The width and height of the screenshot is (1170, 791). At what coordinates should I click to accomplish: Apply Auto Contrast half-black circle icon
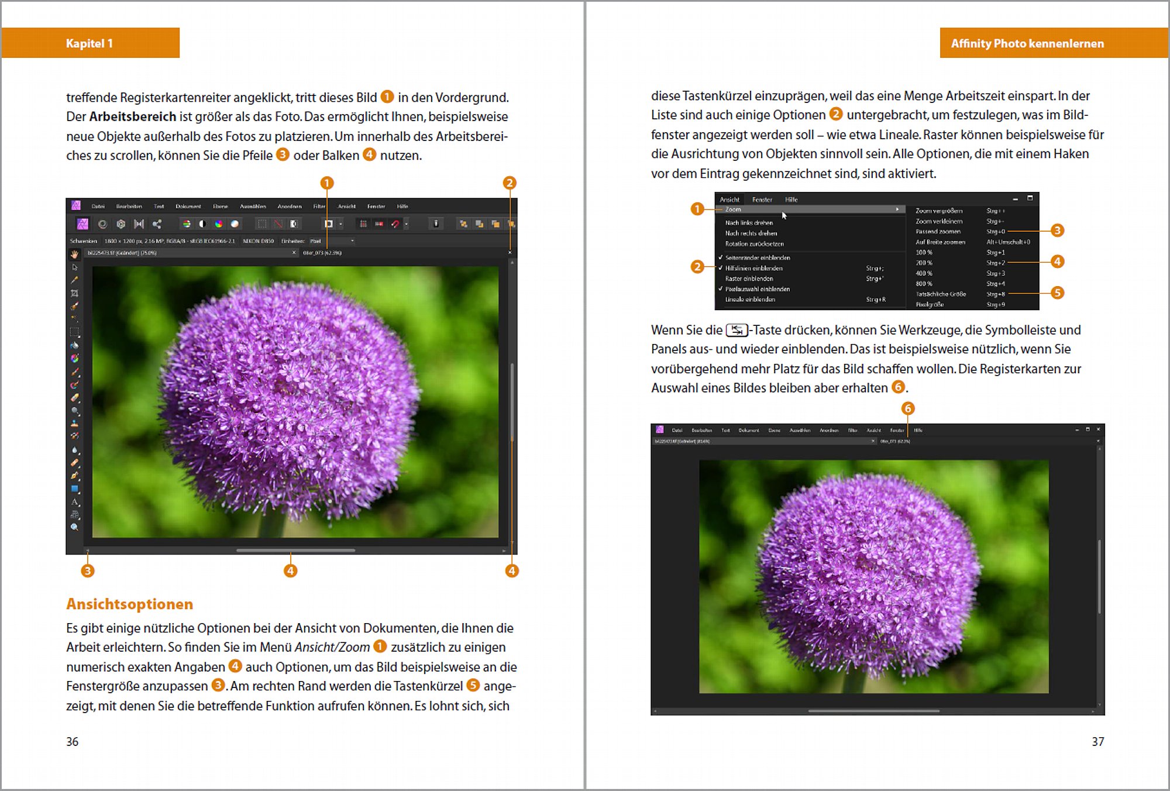coord(202,223)
